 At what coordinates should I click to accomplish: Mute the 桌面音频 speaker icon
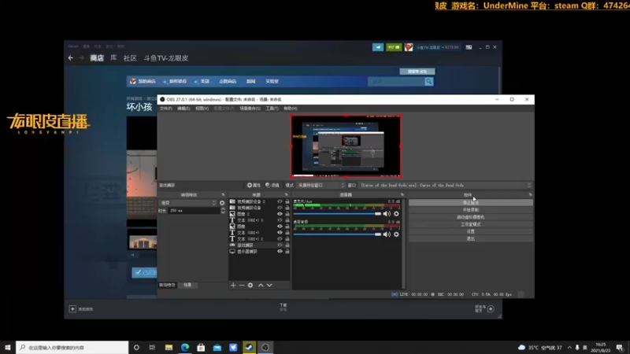tap(387, 234)
